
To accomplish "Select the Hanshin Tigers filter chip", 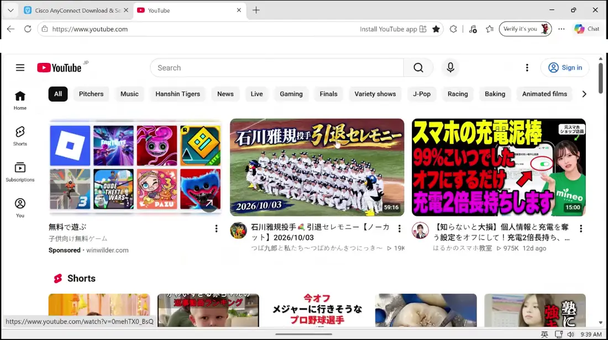I will click(177, 94).
